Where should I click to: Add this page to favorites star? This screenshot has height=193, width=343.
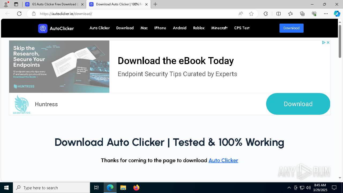[x=251, y=14]
